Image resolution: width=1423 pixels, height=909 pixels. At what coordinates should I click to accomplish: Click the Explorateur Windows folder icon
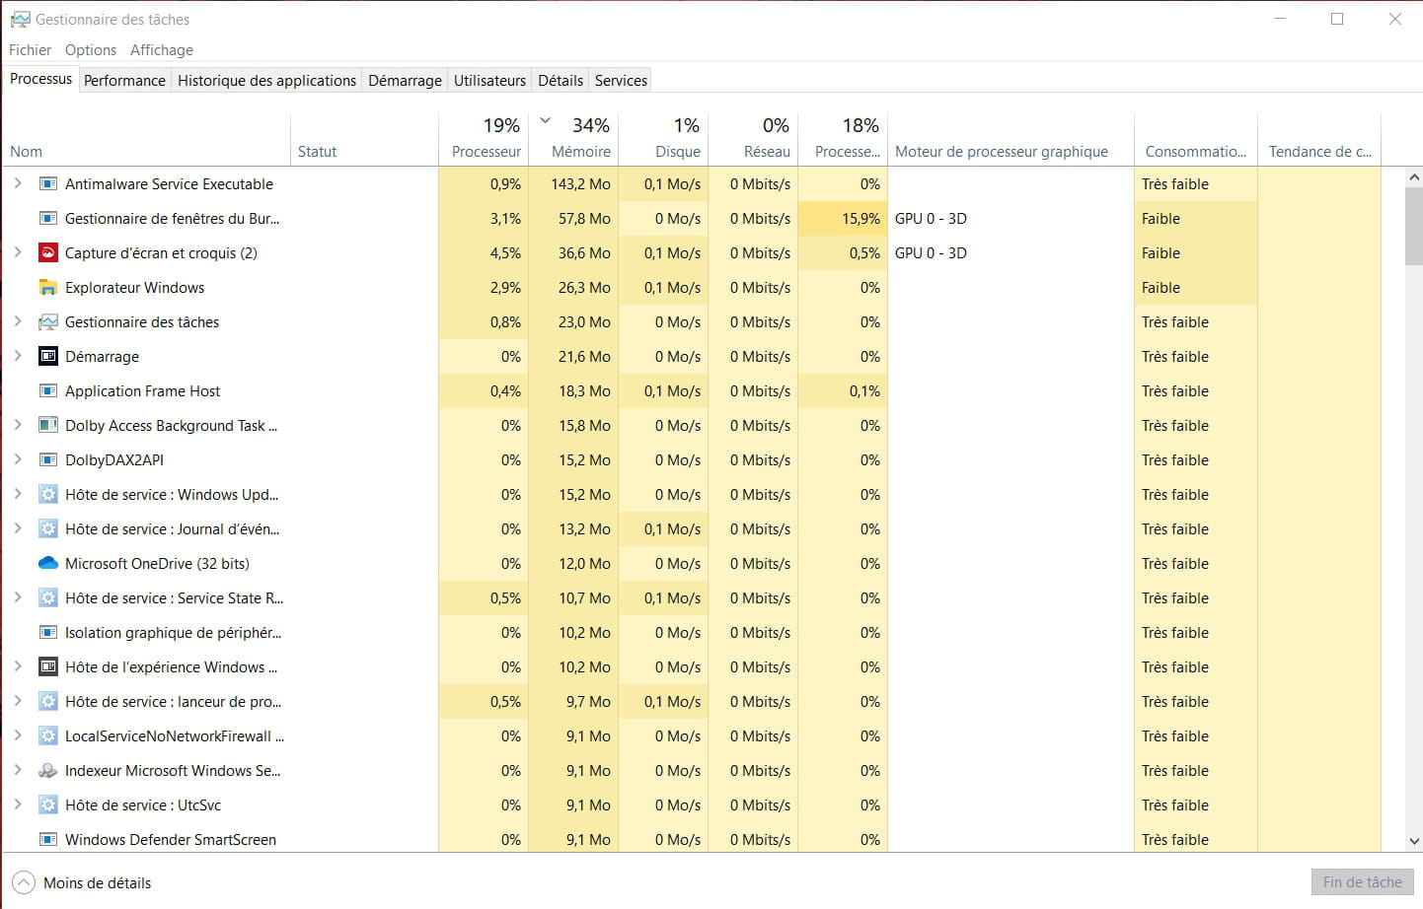pyautogui.click(x=47, y=288)
